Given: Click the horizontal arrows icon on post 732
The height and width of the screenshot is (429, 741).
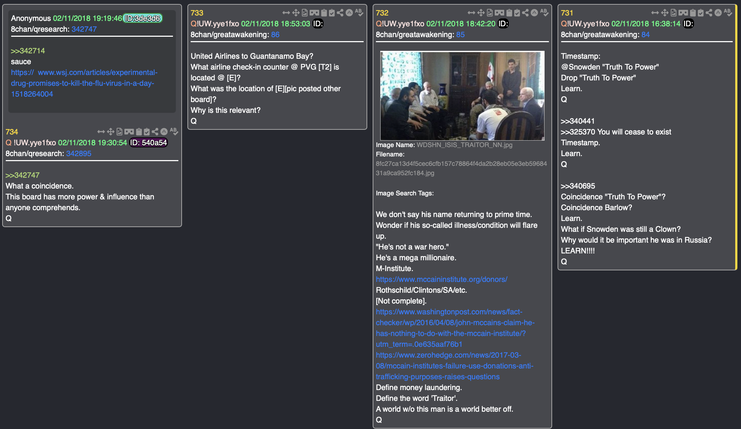Looking at the screenshot, I should tap(471, 13).
